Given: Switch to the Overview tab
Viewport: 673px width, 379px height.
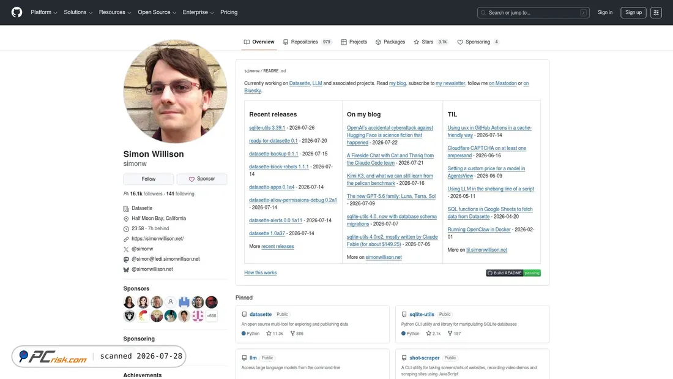Looking at the screenshot, I should pos(259,42).
